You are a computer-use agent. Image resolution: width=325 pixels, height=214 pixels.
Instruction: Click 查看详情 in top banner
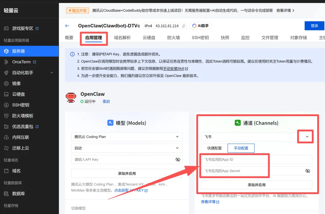283,10
